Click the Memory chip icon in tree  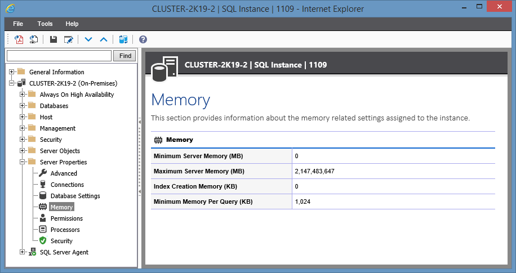[x=43, y=207]
